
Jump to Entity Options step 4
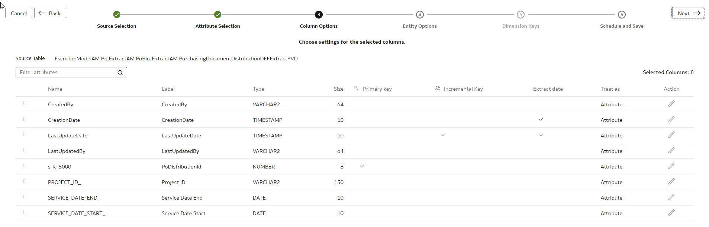click(419, 15)
